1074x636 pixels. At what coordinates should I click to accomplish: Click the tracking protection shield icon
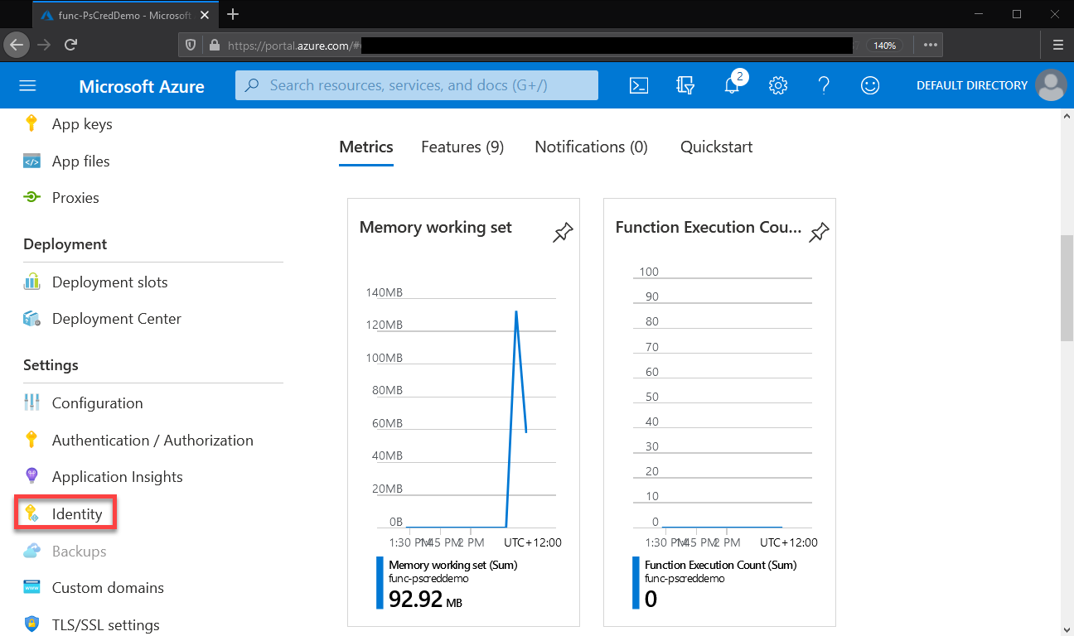[191, 46]
